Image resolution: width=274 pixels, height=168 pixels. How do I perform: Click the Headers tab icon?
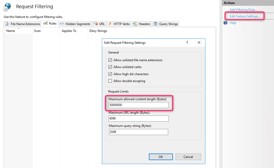(135, 24)
